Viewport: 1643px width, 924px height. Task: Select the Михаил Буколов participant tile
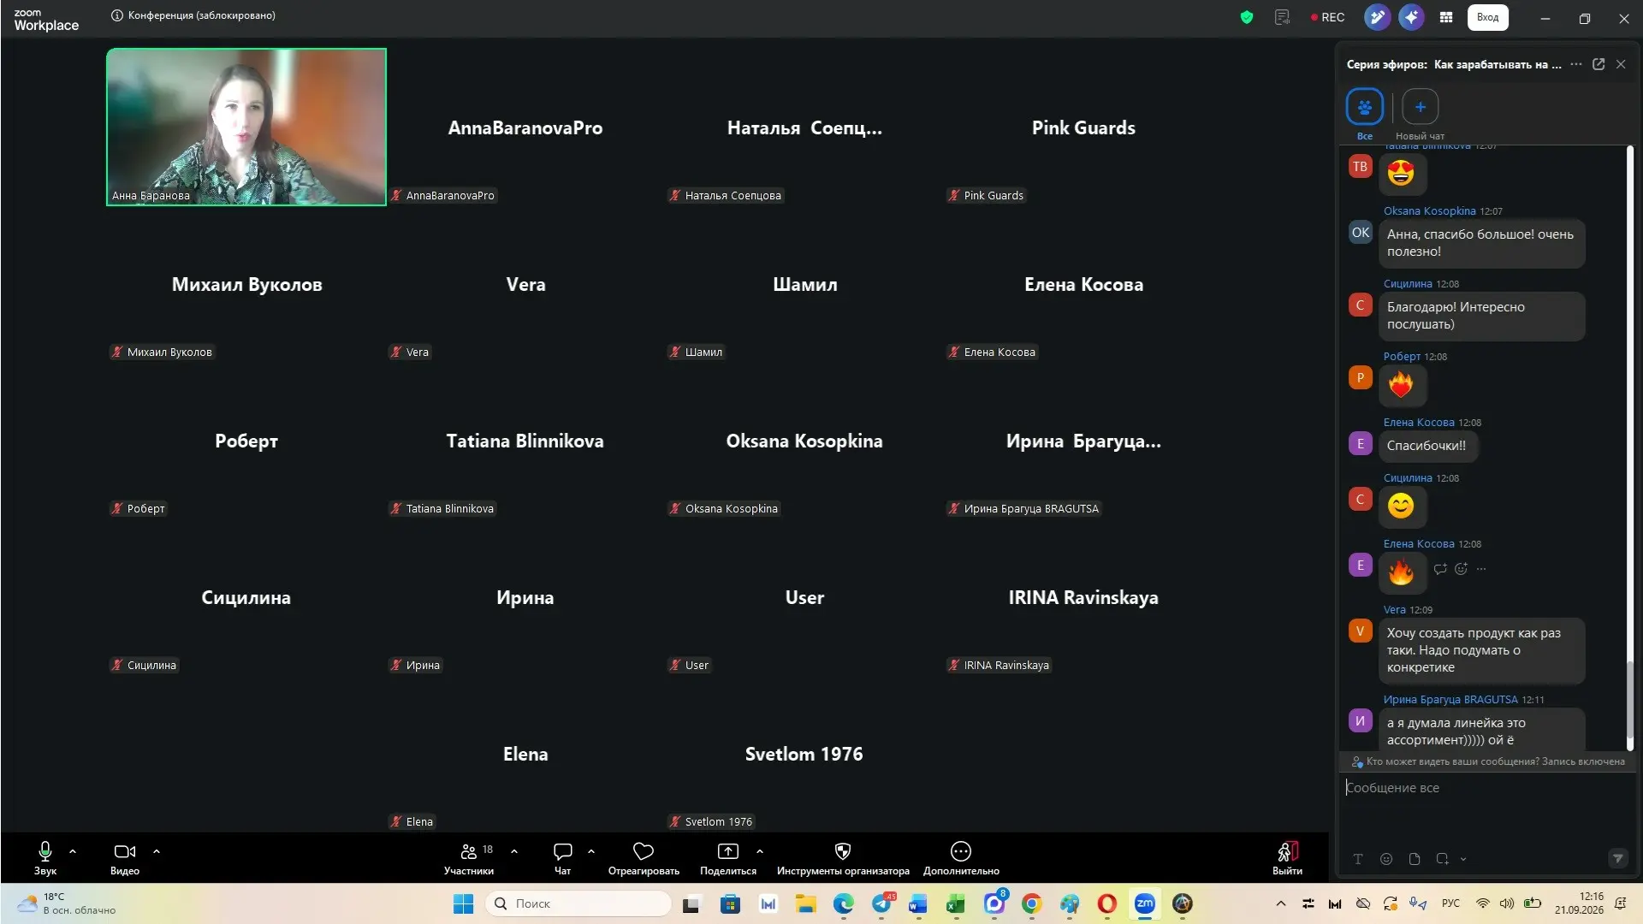click(x=246, y=283)
